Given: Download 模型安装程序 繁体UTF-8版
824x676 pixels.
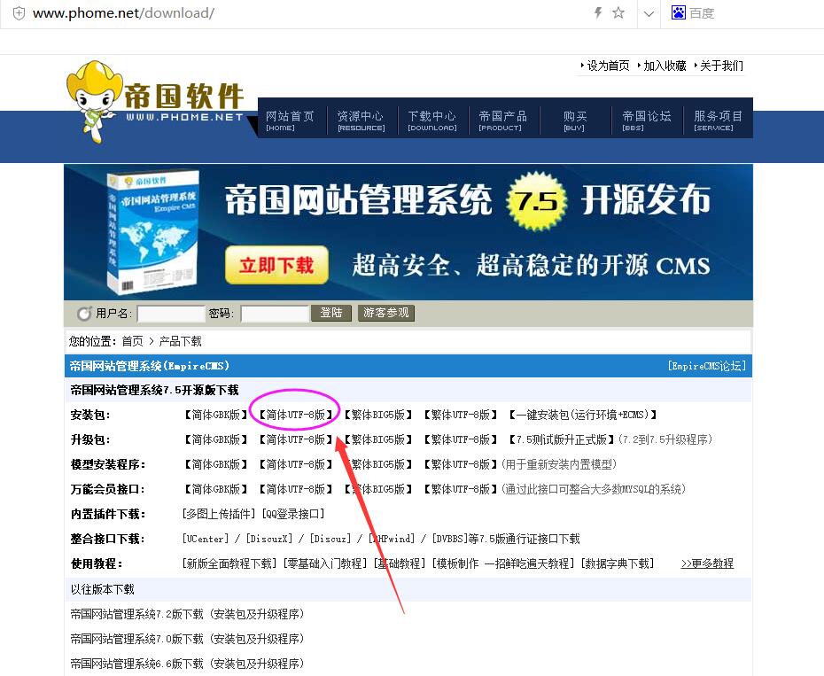Looking at the screenshot, I should (x=461, y=464).
